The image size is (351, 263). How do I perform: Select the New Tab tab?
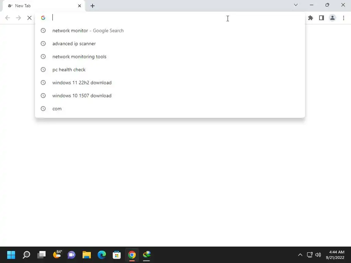44,6
